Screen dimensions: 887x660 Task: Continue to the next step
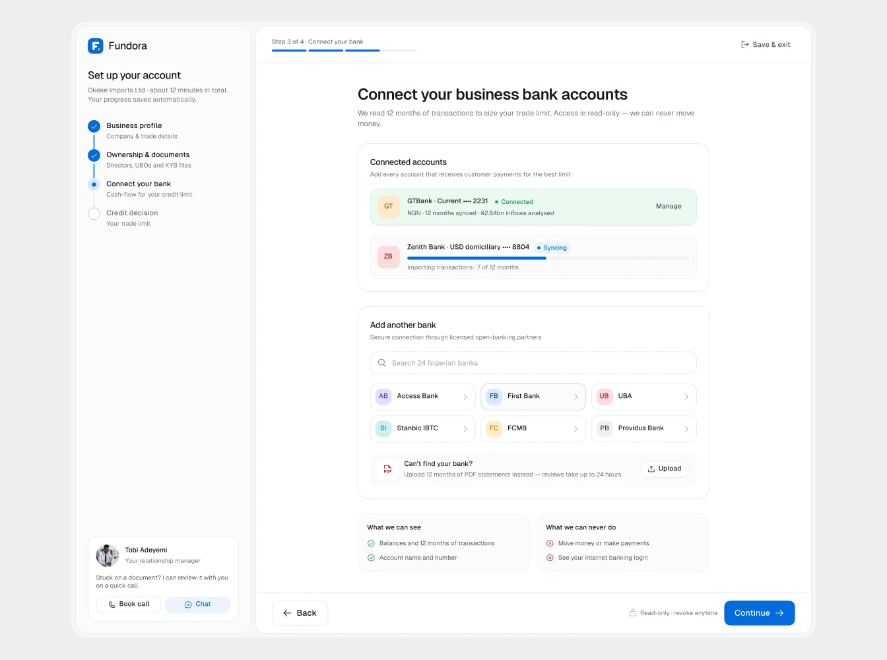click(760, 613)
